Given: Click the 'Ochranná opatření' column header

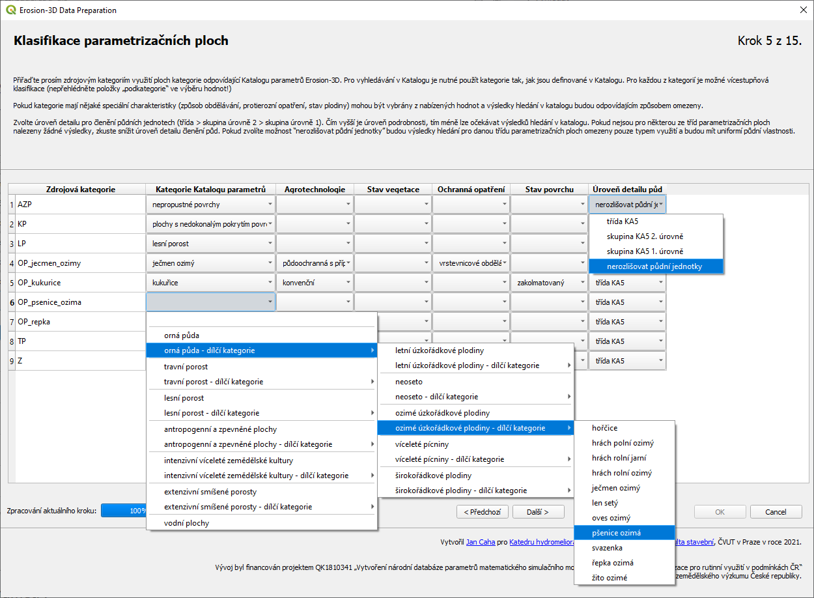Looking at the screenshot, I should point(471,190).
